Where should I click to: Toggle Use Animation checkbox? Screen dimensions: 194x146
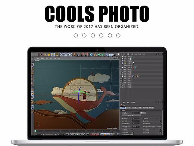tap(133, 130)
